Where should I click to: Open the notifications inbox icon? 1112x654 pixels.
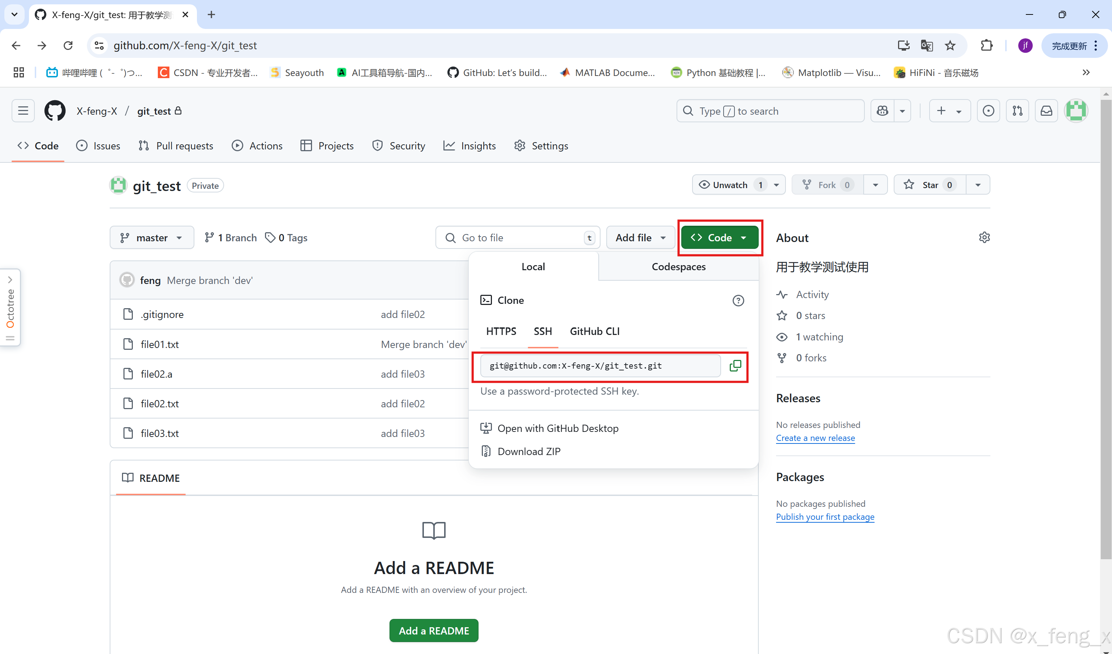[1046, 111]
